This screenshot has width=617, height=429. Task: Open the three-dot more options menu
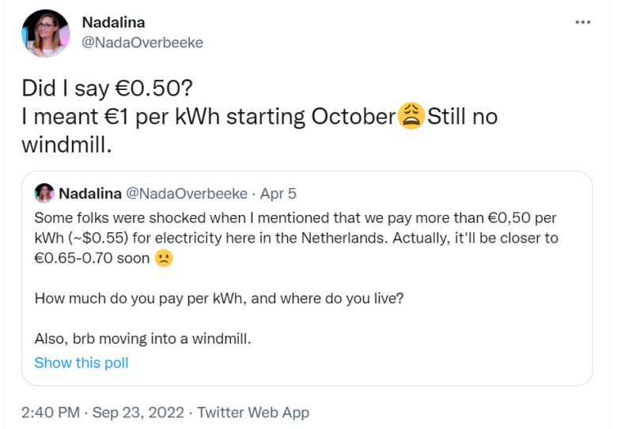click(x=583, y=22)
